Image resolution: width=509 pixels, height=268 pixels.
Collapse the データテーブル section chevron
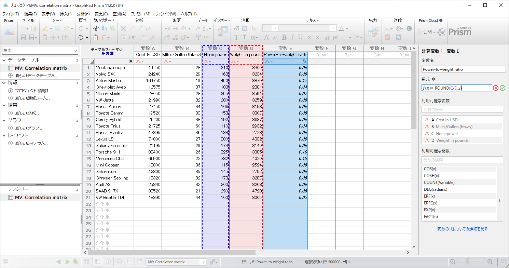point(77,60)
